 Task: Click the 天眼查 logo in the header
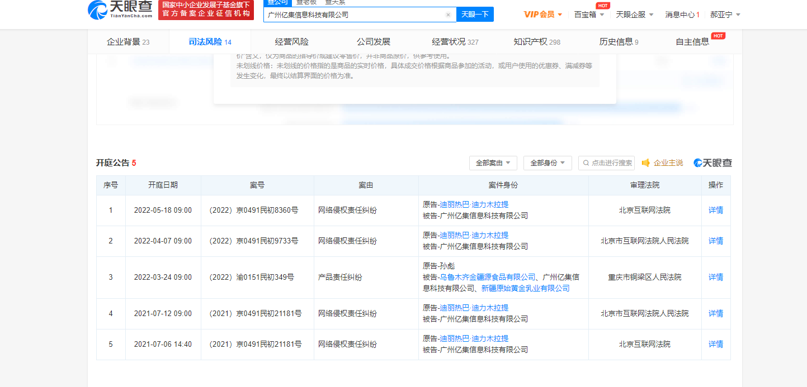(x=120, y=9)
